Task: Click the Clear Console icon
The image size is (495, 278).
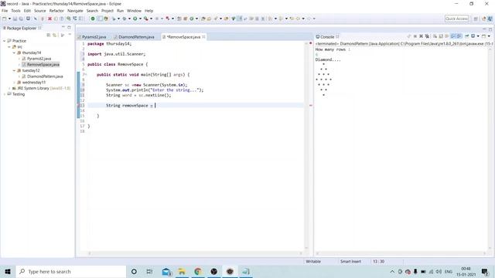Action: [435, 36]
